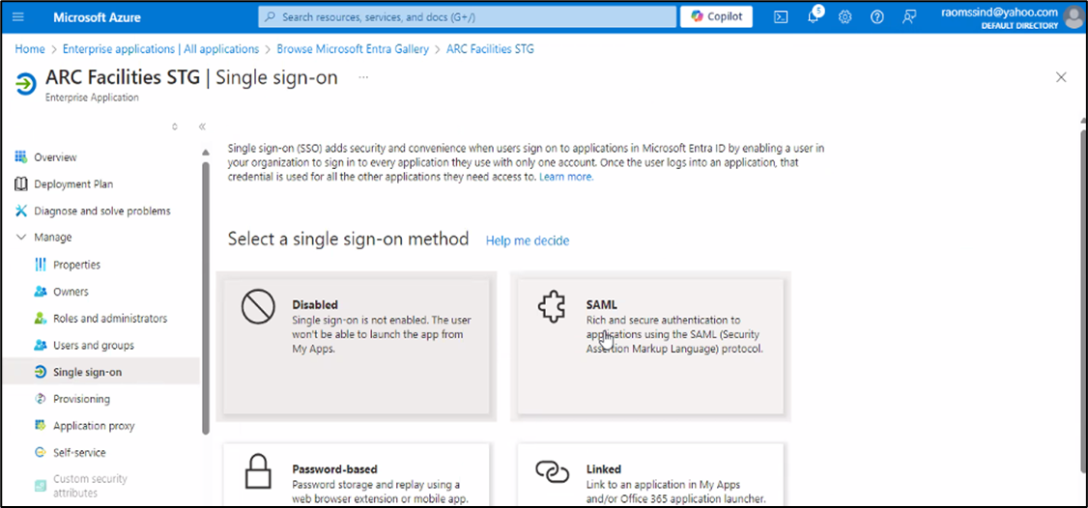This screenshot has width=1088, height=508.
Task: Open Cloud Shell from the top bar
Action: click(781, 17)
